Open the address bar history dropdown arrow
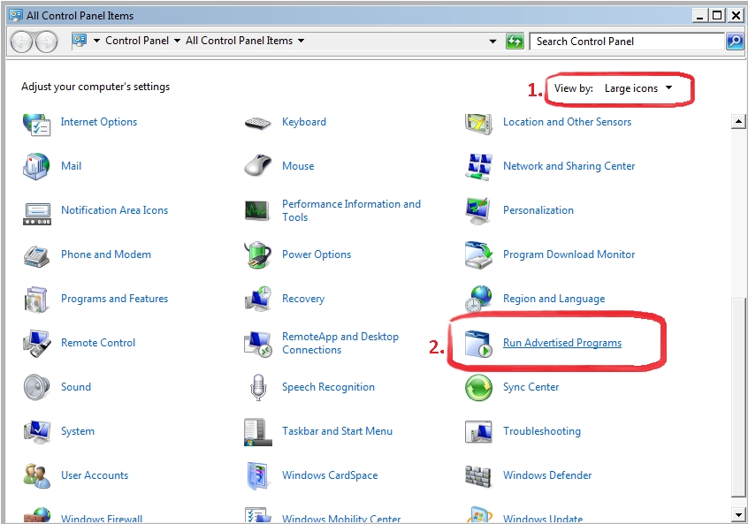The height and width of the screenshot is (524, 748). click(x=492, y=42)
